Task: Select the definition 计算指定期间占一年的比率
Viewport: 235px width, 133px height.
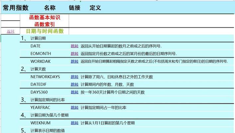Action: [103, 107]
